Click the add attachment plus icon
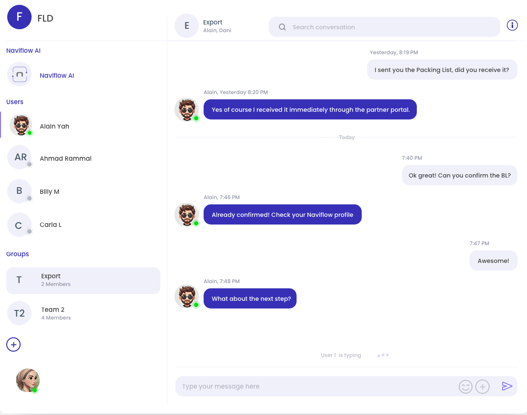Image resolution: width=527 pixels, height=415 pixels. point(482,386)
